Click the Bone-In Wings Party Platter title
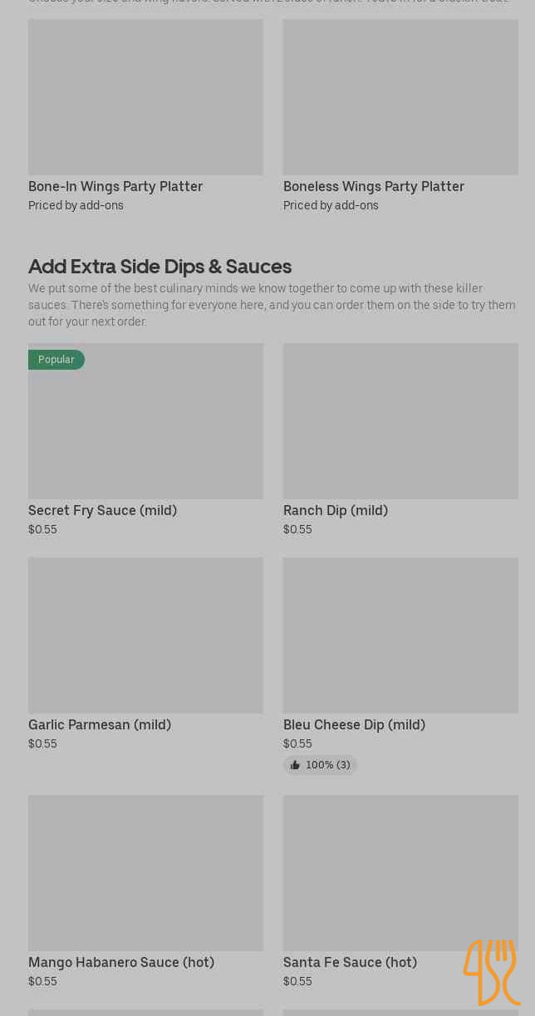The image size is (535, 1016). pyautogui.click(x=115, y=186)
